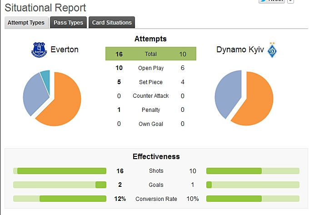Click the Everton club crest icon
Image resolution: width=309 pixels, height=215 pixels.
click(39, 50)
